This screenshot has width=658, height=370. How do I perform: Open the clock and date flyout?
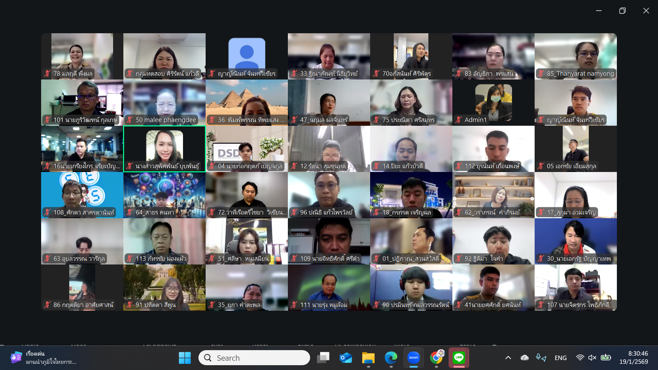point(633,358)
